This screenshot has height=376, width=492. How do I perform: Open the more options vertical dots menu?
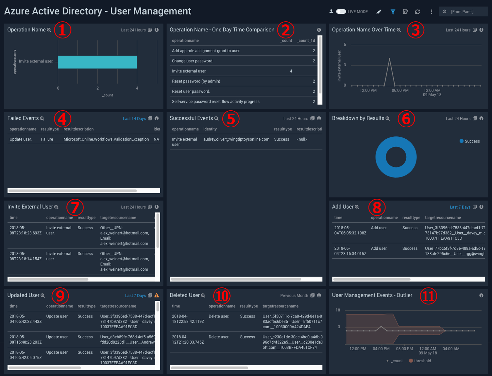pos(431,12)
